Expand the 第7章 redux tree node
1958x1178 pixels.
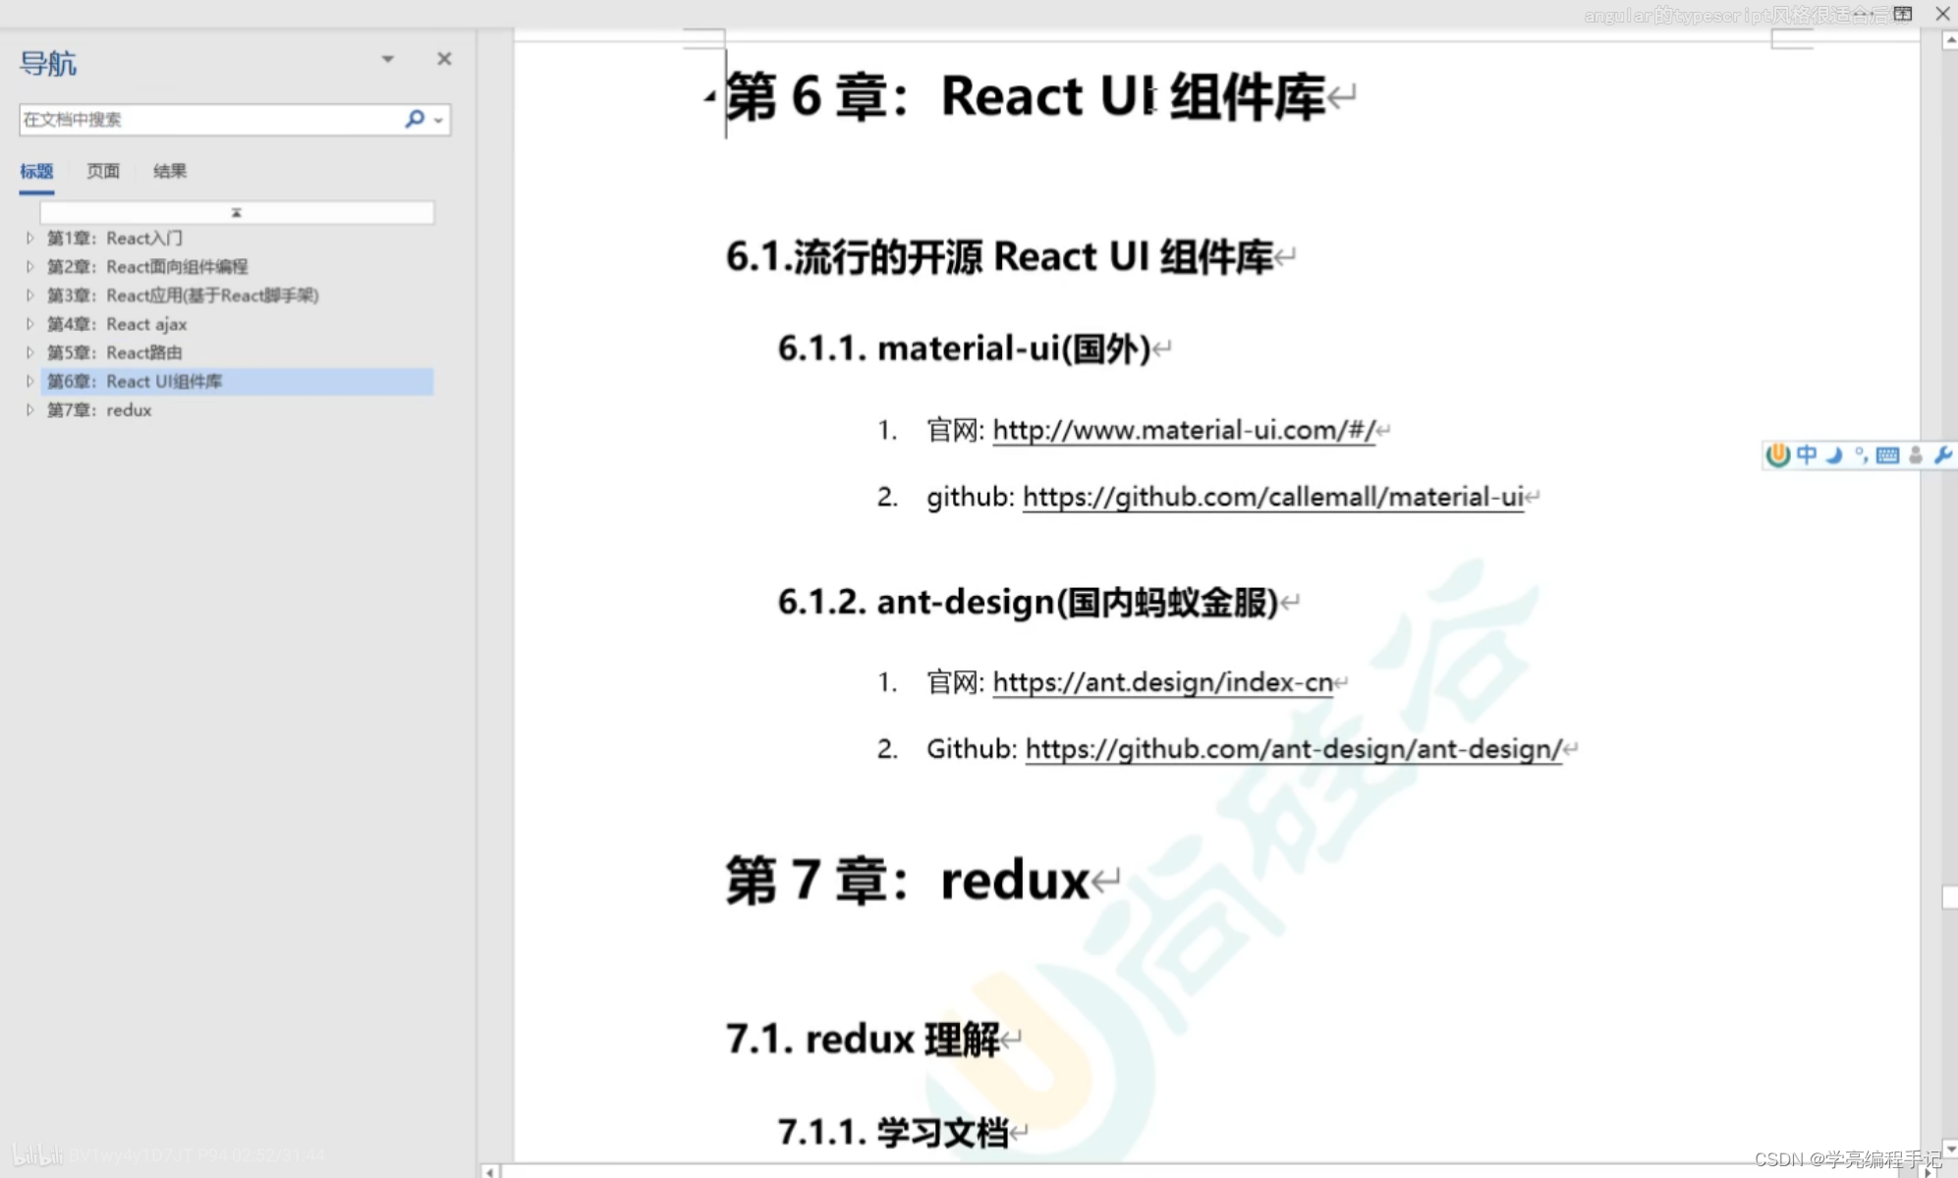point(29,410)
